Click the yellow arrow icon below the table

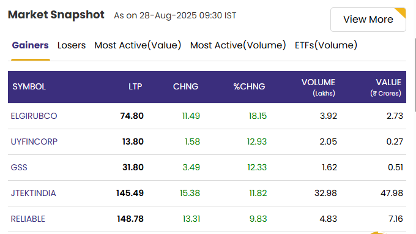point(378,233)
